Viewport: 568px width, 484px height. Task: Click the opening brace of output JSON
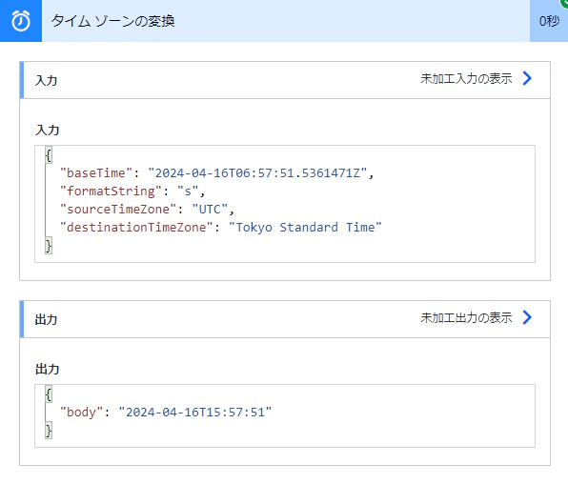pyautogui.click(x=49, y=394)
